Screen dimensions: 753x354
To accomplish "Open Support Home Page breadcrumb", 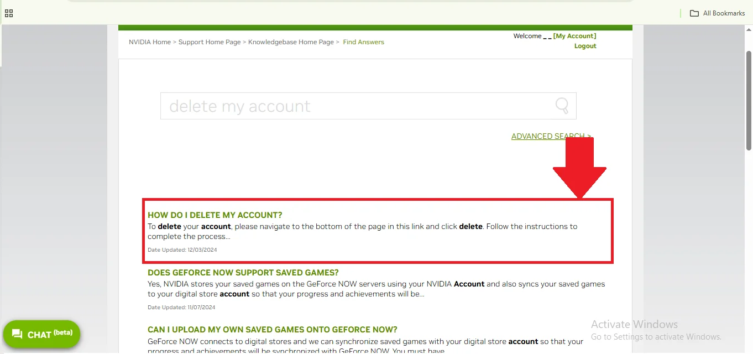I will (210, 42).
